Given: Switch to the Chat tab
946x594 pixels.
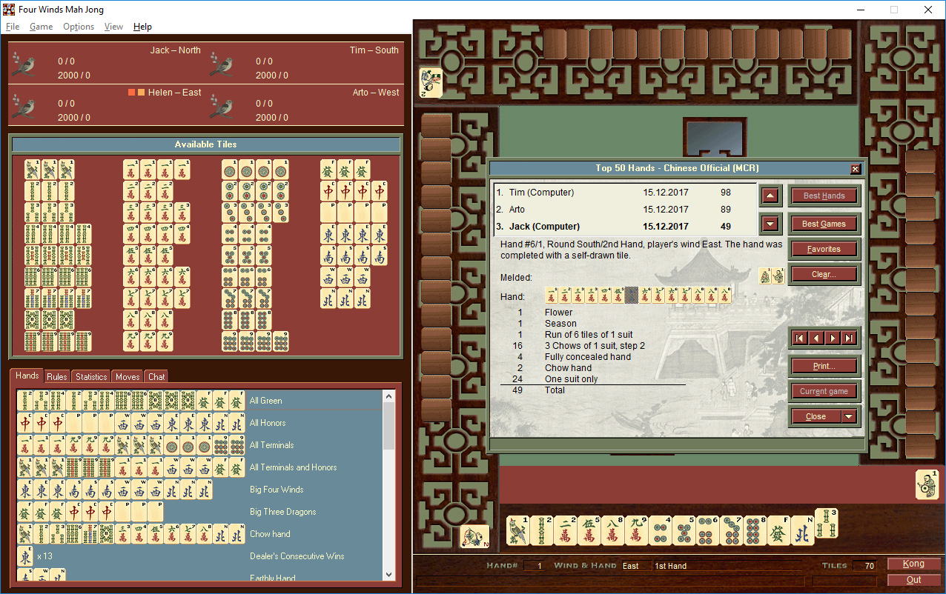Looking at the screenshot, I should pyautogui.click(x=156, y=377).
